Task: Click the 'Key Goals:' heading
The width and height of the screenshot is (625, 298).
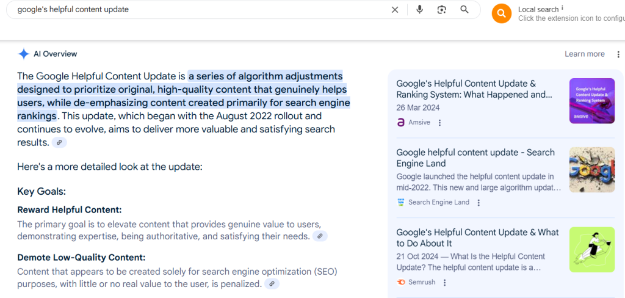Action: pos(42,192)
